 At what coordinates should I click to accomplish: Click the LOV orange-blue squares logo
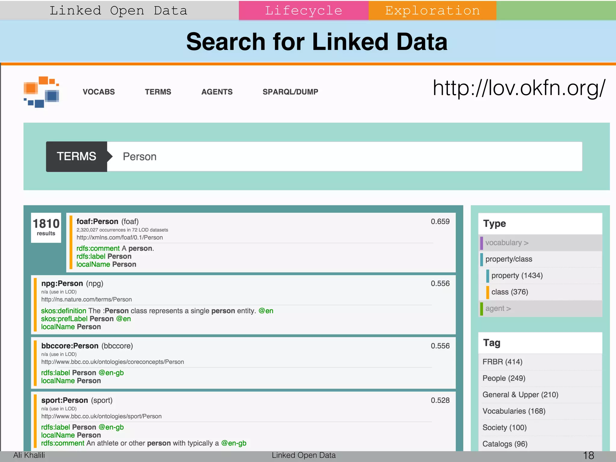click(x=41, y=92)
